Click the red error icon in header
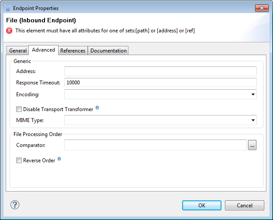 pyautogui.click(x=9, y=31)
